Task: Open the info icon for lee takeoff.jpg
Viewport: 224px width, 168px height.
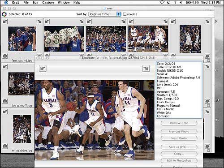Action: tap(5, 101)
